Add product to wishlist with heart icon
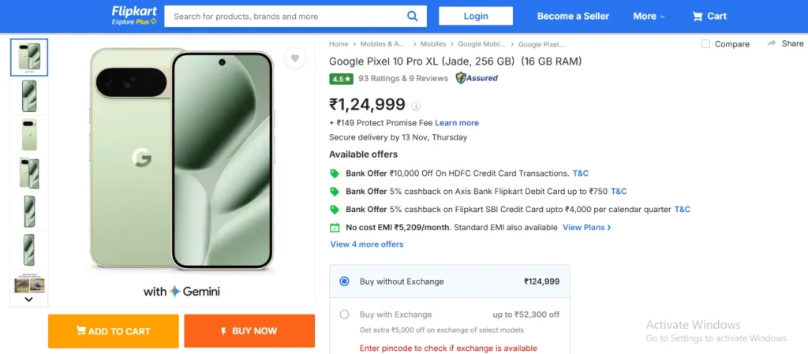The image size is (808, 354). 294,58
